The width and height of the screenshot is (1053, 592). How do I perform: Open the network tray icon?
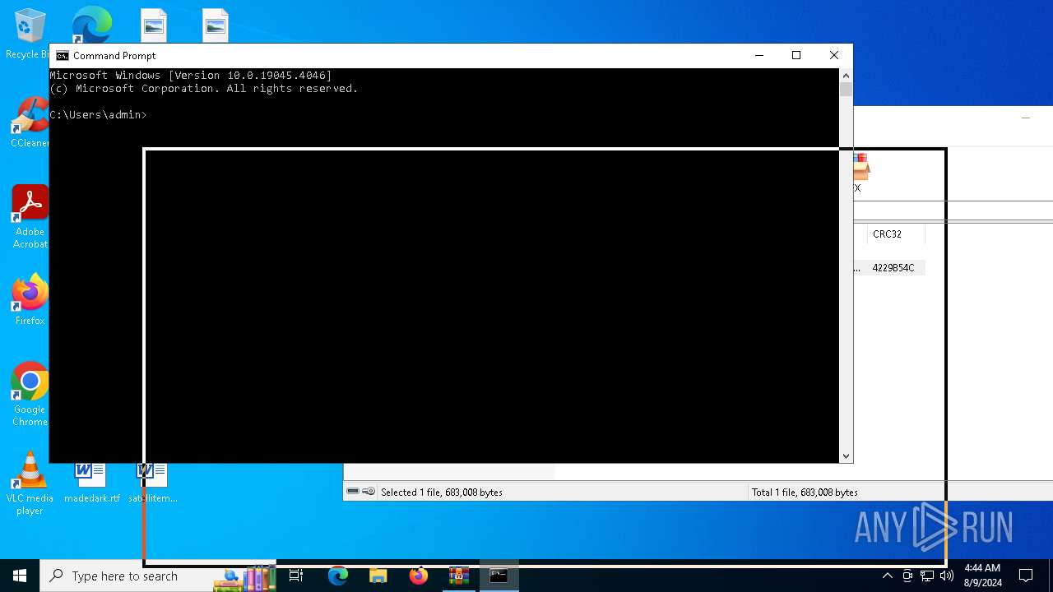pyautogui.click(x=927, y=576)
